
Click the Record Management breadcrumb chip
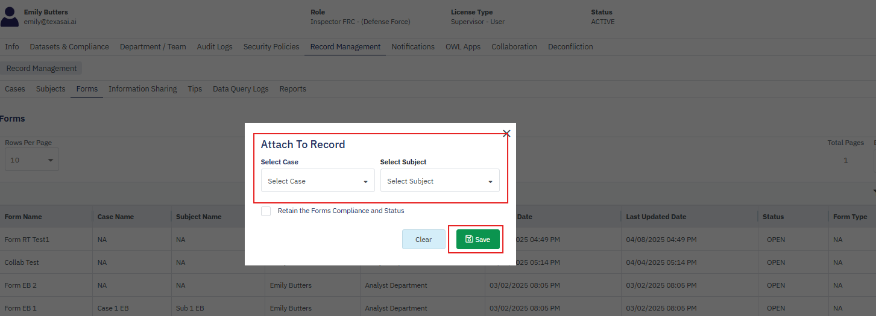pos(42,69)
